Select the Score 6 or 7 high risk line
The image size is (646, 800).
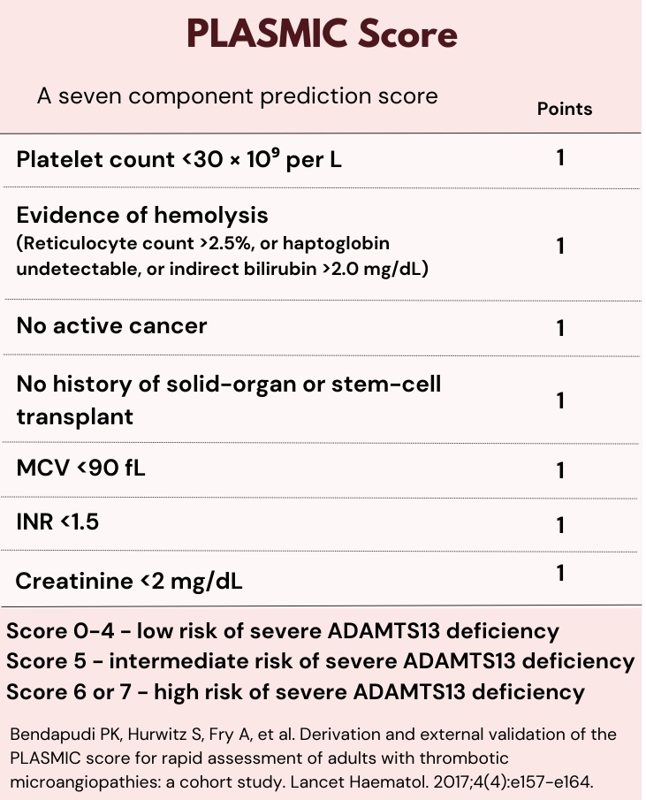[295, 691]
